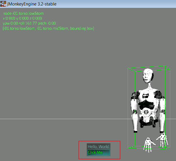Click the yaw roll pitch readout line

coord(29,23)
